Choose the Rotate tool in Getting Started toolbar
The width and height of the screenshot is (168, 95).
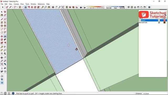click(35, 7)
